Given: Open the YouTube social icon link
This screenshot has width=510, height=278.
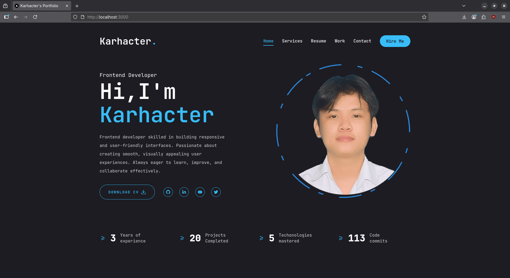Looking at the screenshot, I should click(x=200, y=192).
